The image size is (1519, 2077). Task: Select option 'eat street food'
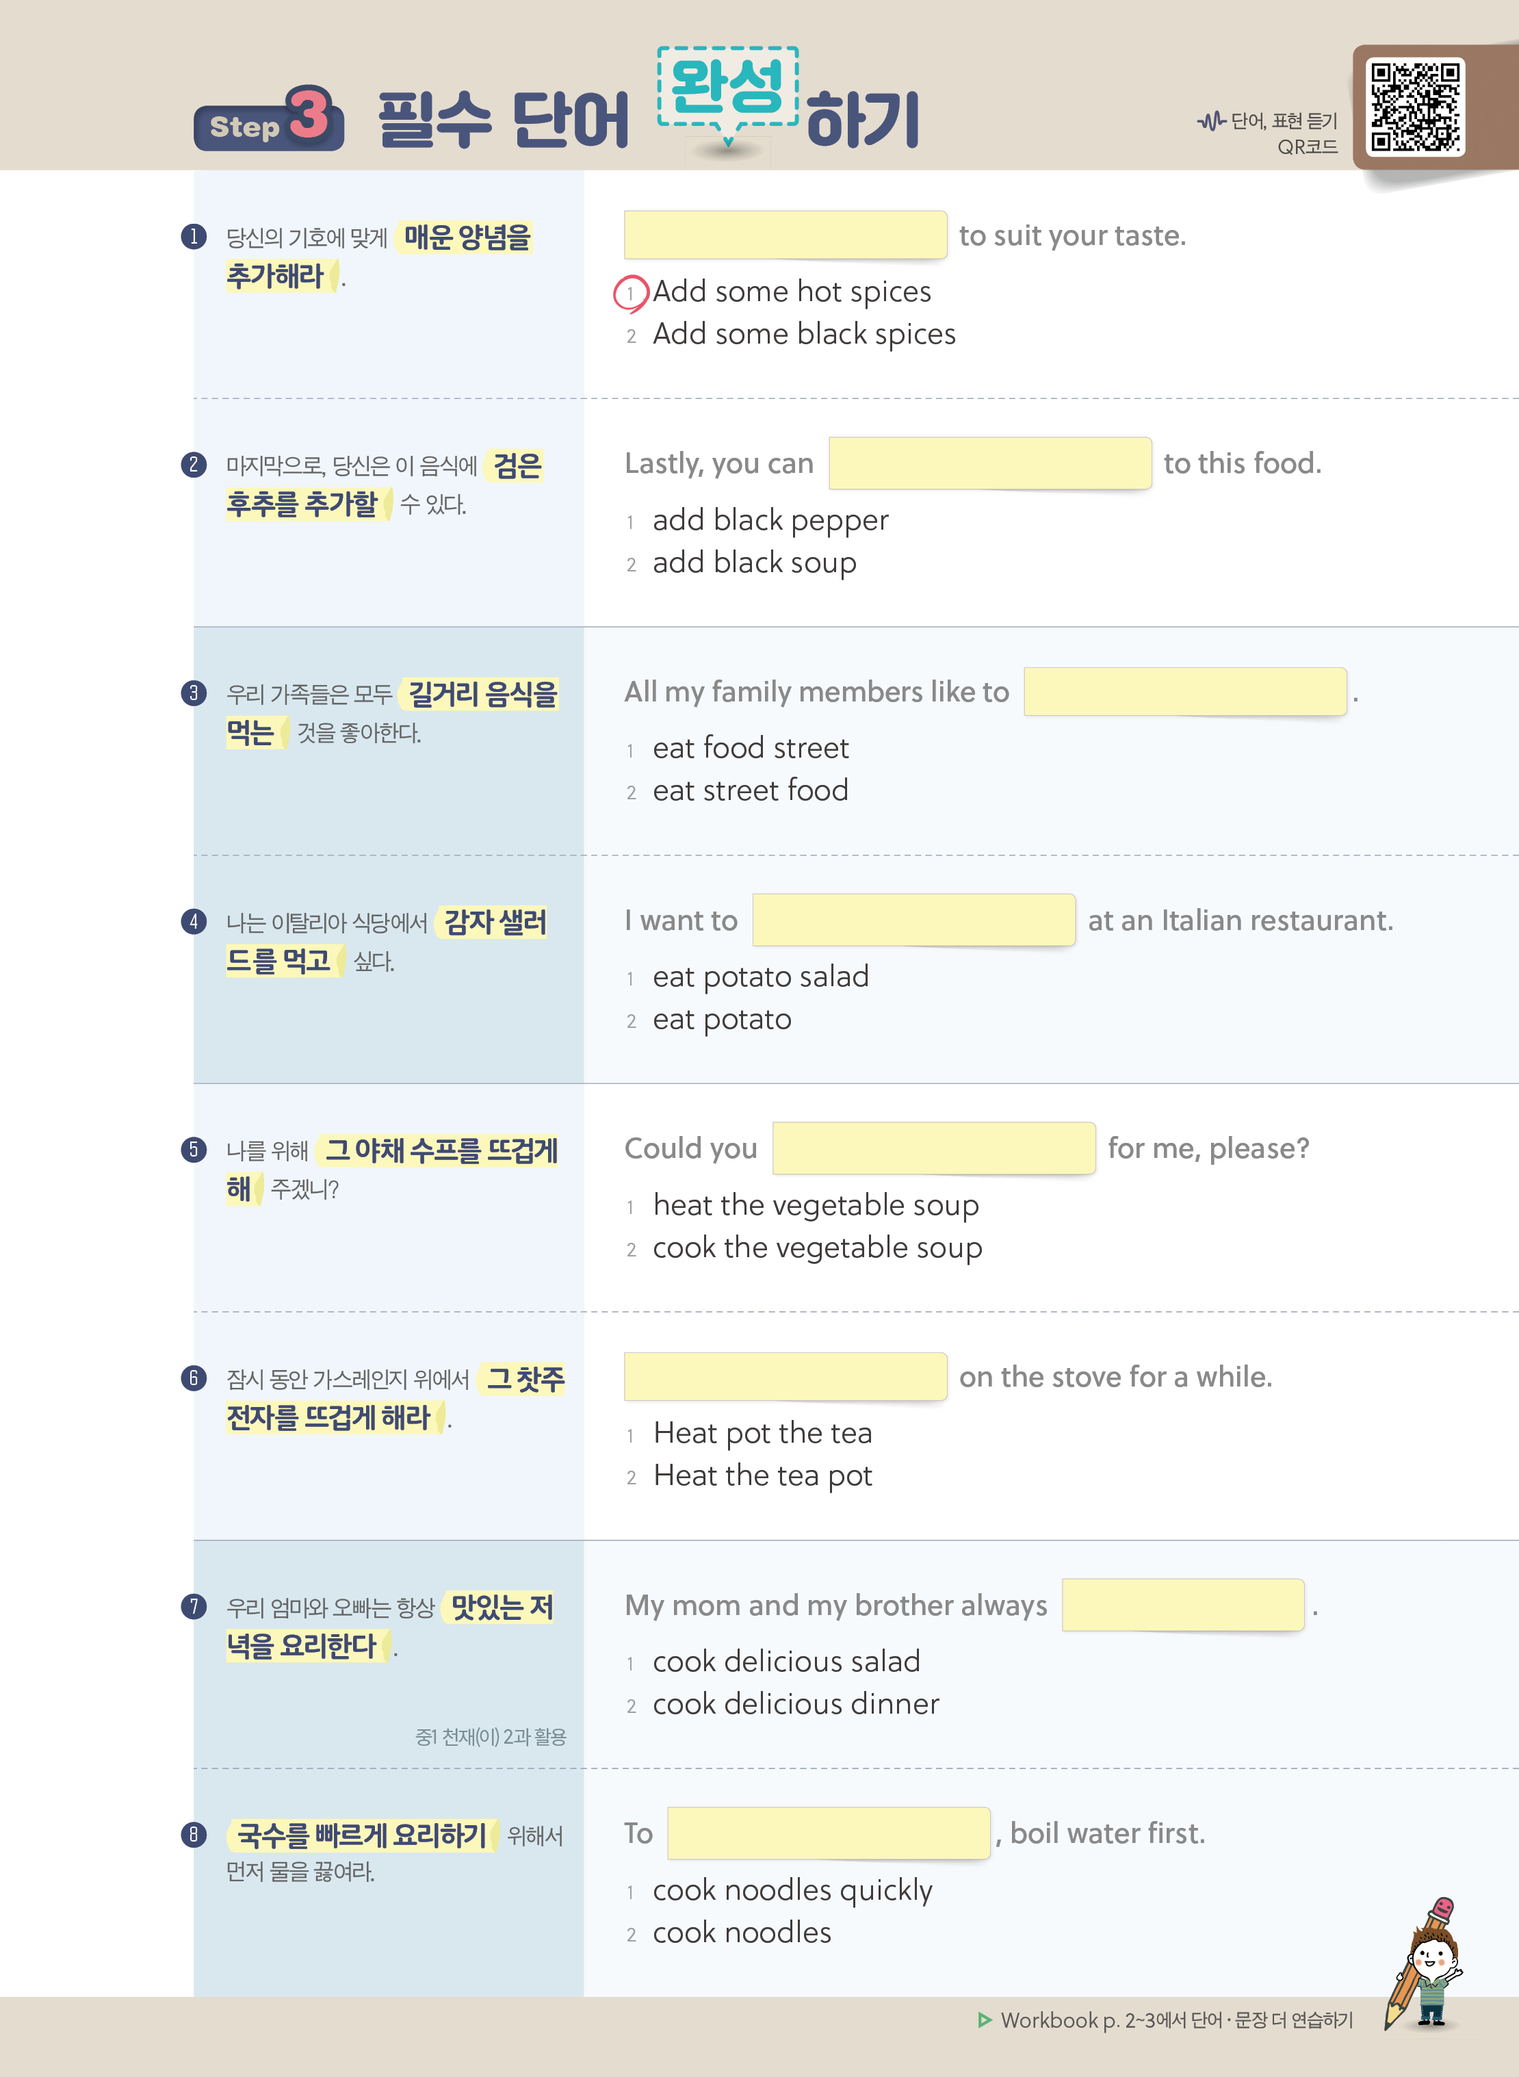click(x=749, y=790)
